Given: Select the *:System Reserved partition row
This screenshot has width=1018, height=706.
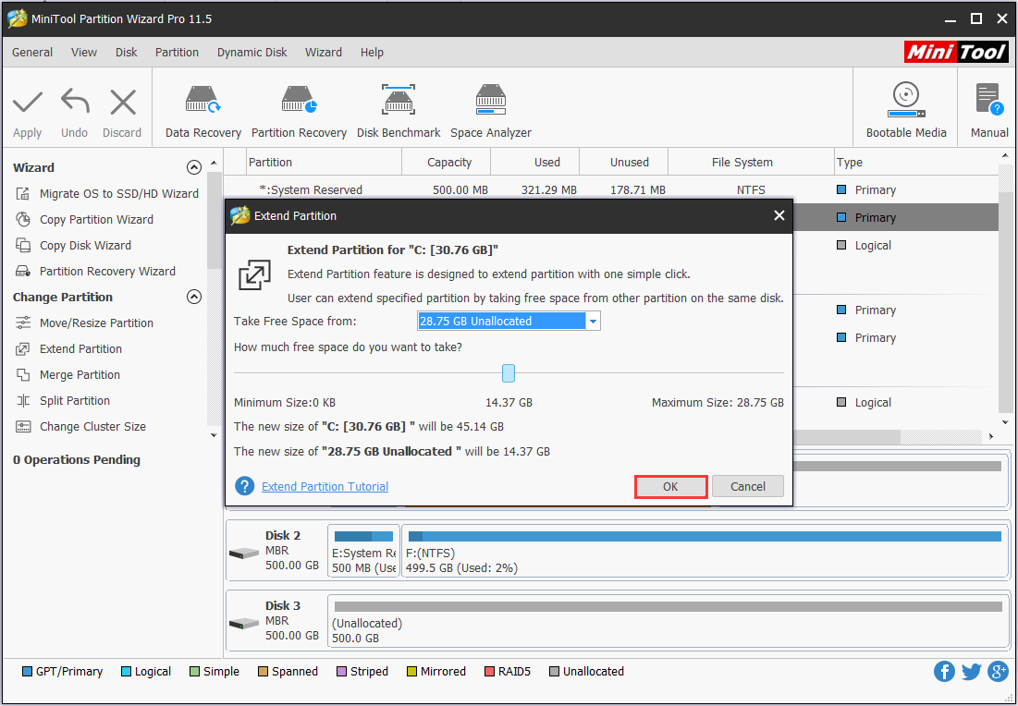Looking at the screenshot, I should click(x=610, y=189).
